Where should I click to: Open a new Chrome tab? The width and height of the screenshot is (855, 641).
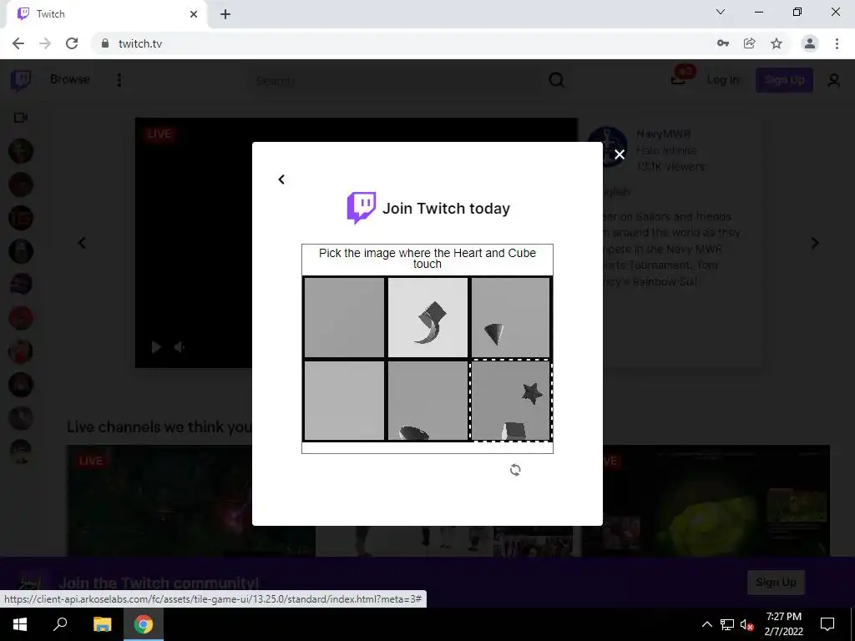225,15
